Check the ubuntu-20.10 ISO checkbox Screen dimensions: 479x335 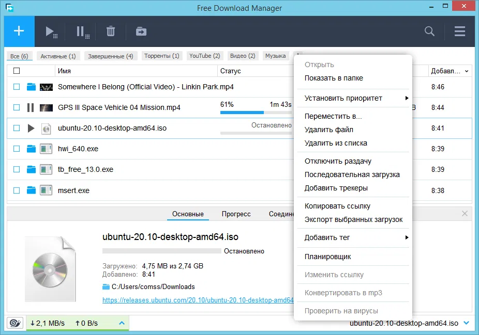pyautogui.click(x=17, y=128)
